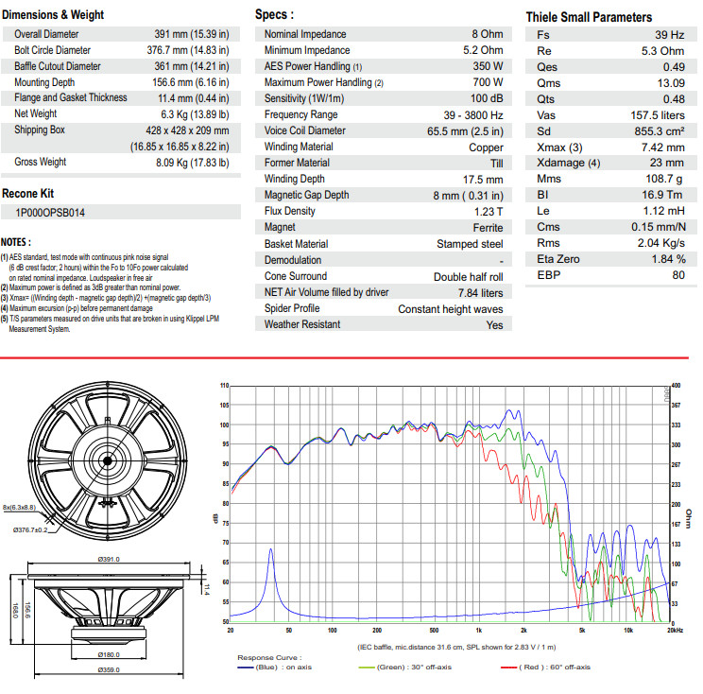Select the Fs value '39 Hz'

tap(669, 35)
